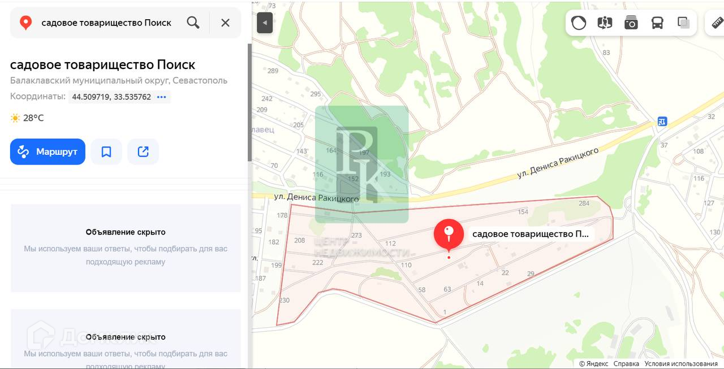Screen dimensions: 724x369
Task: Click the first 'Объявление скрыто' ad block
Action: coord(126,248)
